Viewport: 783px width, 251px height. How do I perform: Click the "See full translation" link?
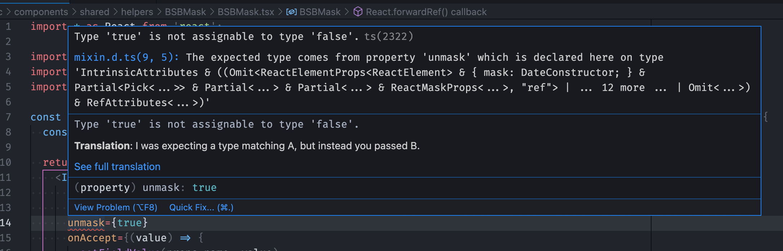(117, 166)
